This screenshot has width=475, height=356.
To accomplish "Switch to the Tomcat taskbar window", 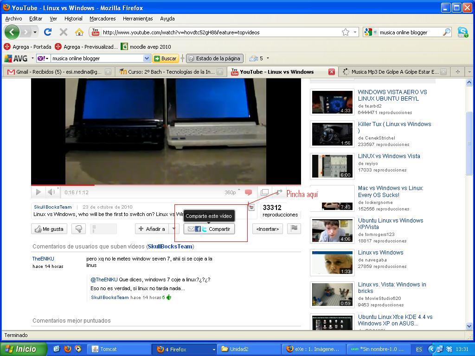I will coord(118,349).
